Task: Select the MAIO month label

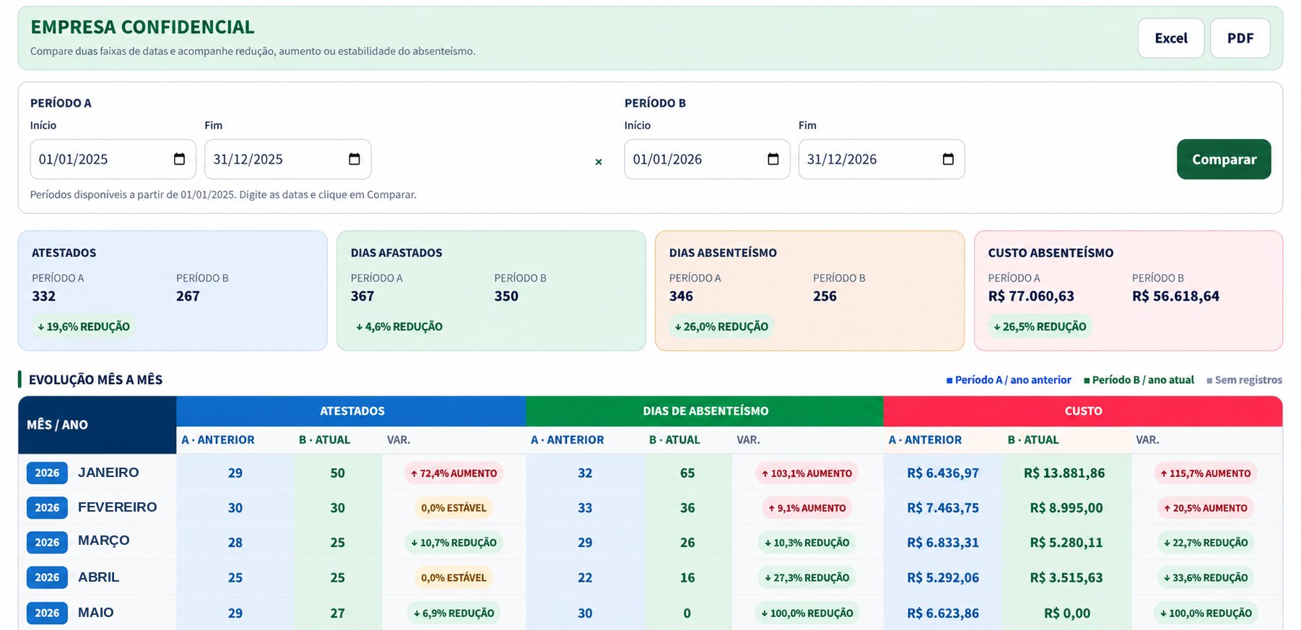Action: [95, 612]
